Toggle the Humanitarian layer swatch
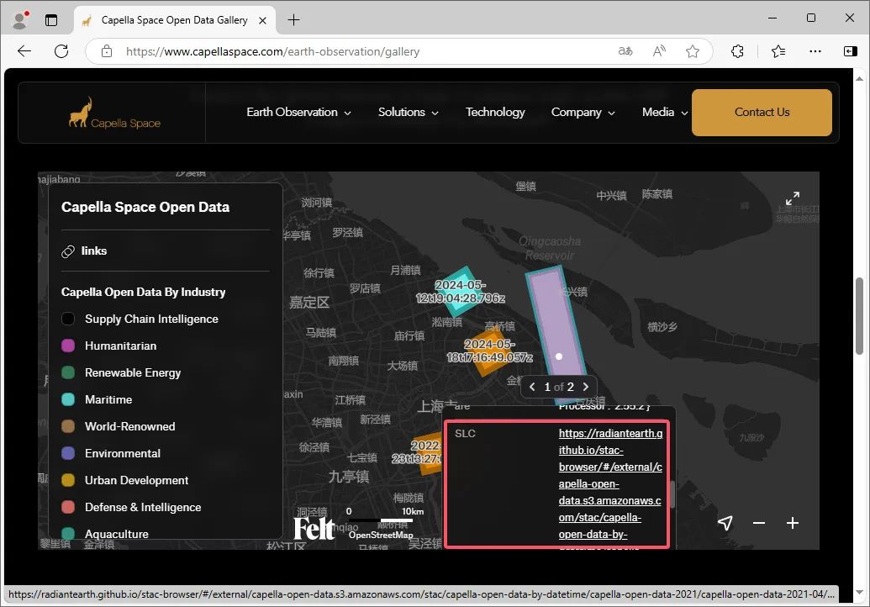 tap(68, 346)
